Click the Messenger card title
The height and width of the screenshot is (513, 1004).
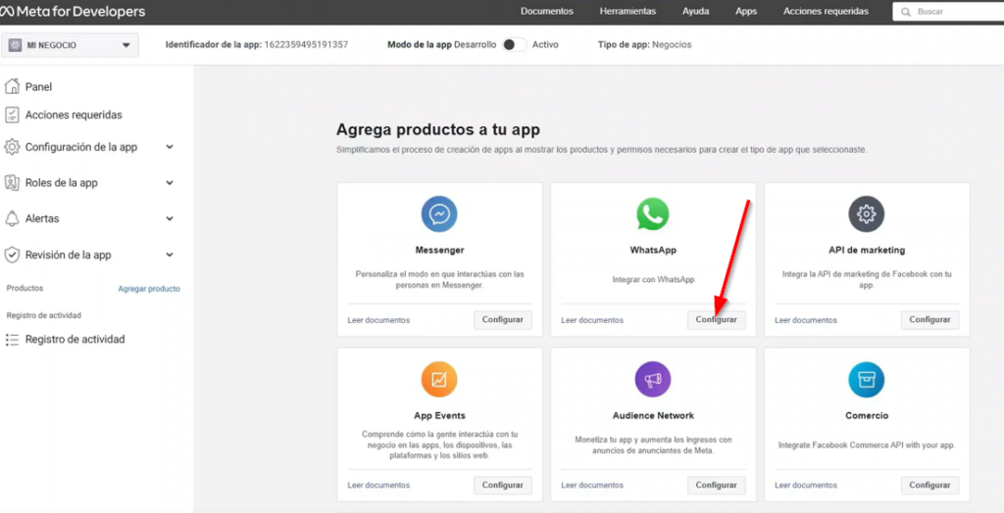pos(439,250)
